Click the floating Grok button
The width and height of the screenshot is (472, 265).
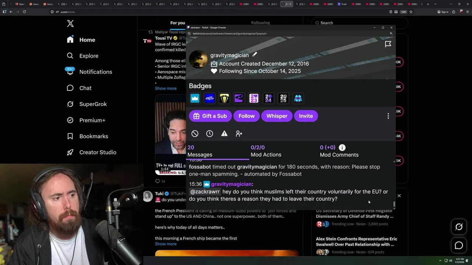pos(459,227)
